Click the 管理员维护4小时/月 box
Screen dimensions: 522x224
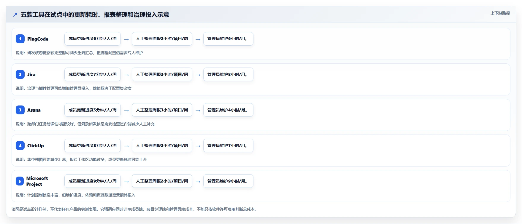point(228,110)
